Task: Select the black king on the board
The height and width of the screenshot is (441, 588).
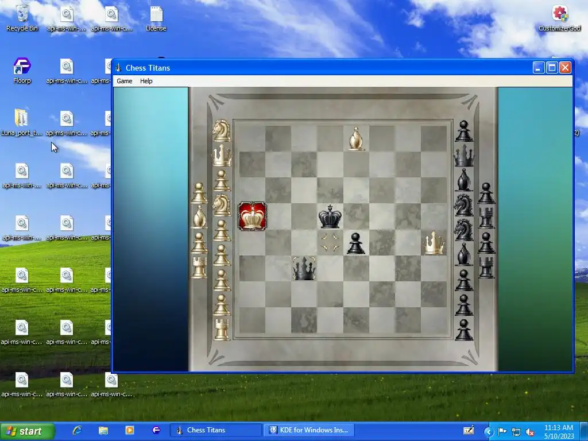Action: (330, 216)
